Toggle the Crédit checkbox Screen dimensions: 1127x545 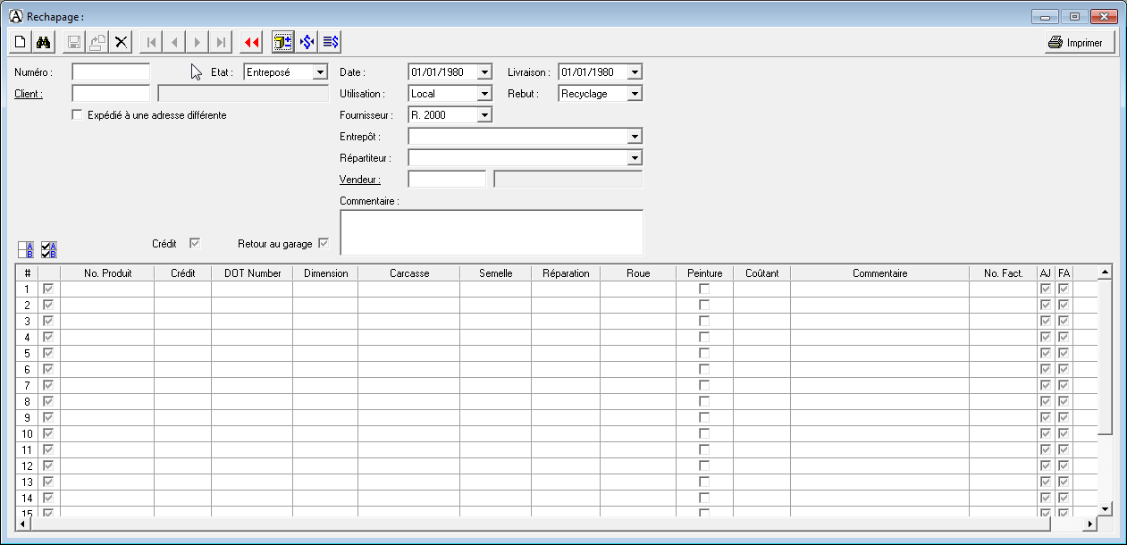tap(195, 242)
